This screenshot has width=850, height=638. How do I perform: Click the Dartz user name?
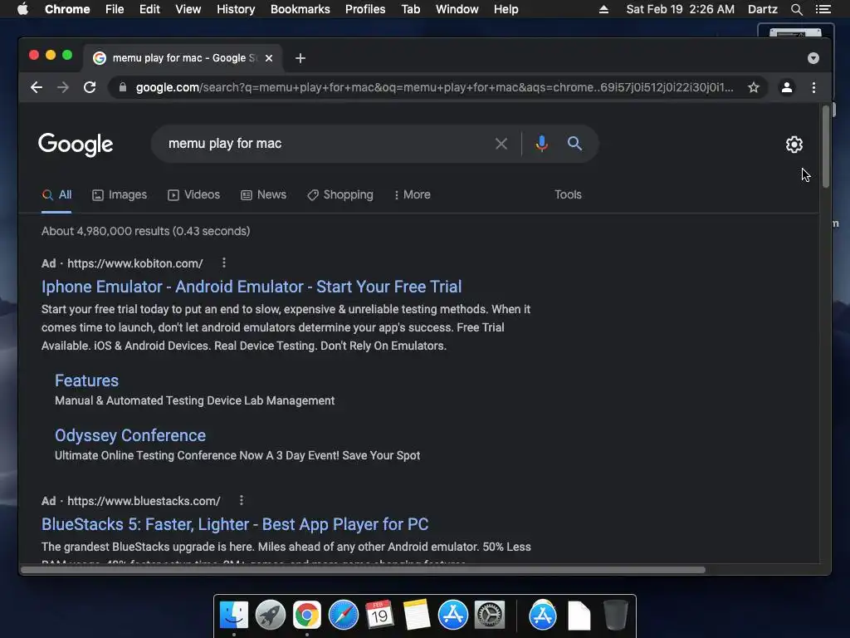[x=763, y=9]
